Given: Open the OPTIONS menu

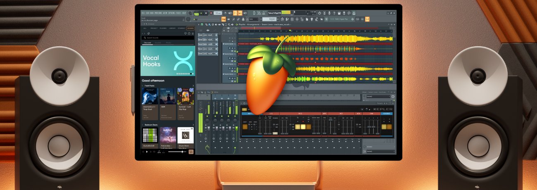Looking at the screenshot, I should (172, 13).
